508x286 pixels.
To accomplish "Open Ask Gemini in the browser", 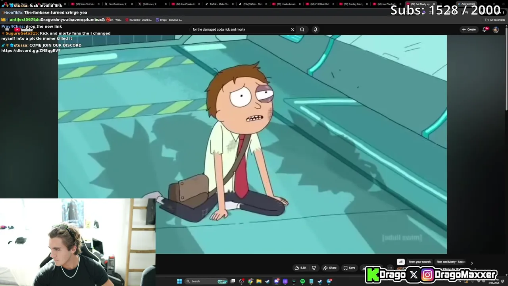I will [466, 4].
